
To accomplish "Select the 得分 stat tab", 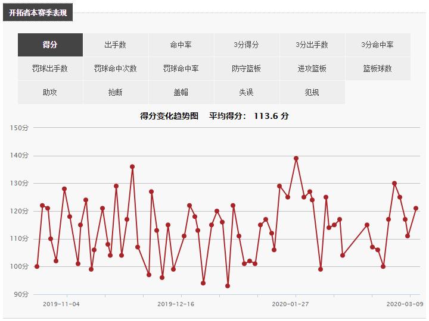I will [50, 45].
